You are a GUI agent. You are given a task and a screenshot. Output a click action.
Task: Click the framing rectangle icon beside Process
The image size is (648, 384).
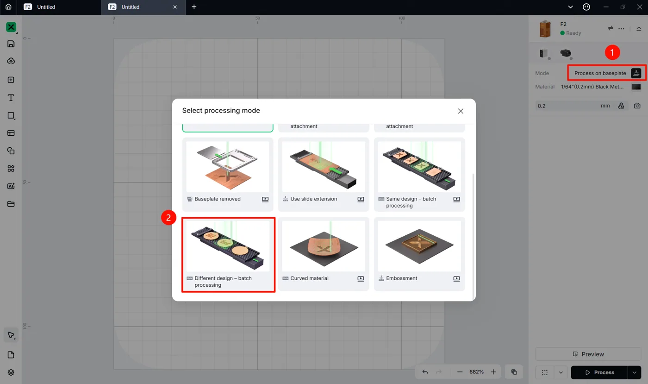tap(545, 372)
